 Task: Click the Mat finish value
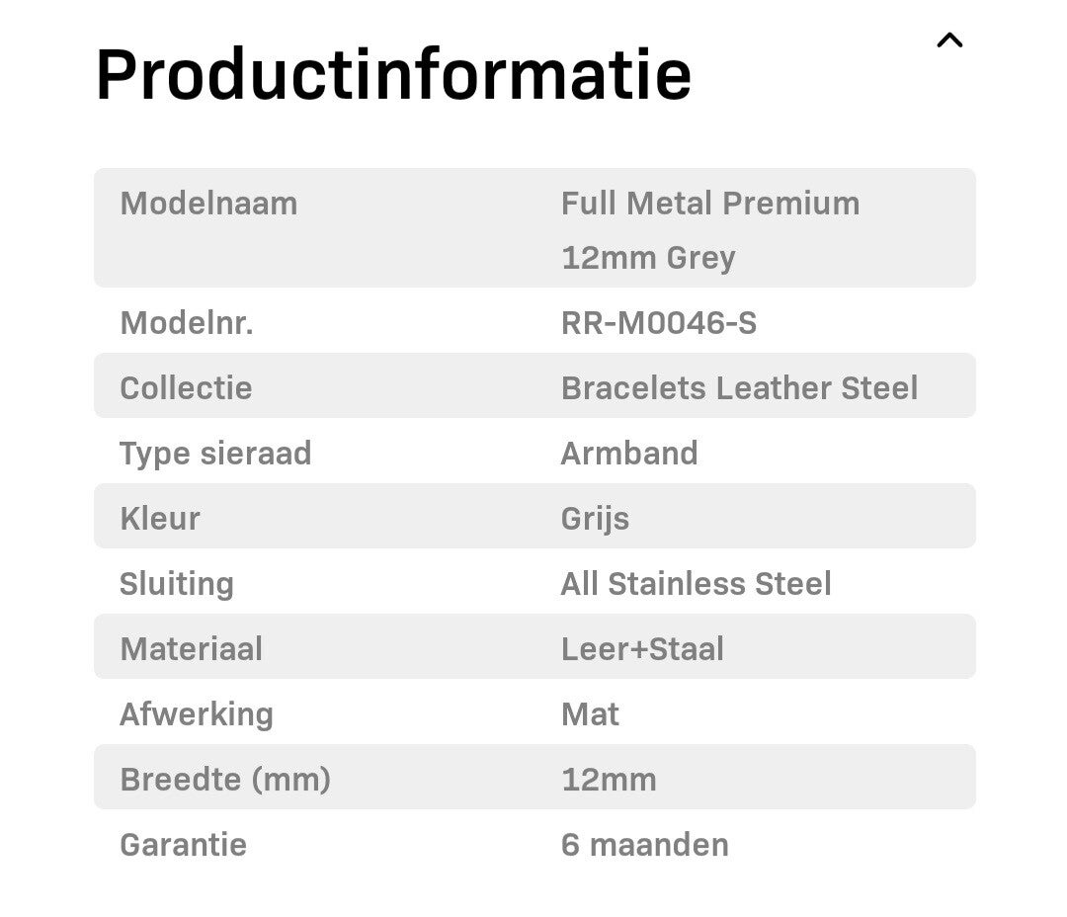(590, 714)
